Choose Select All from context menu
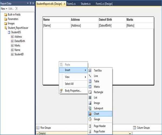Viewport: 162px width, 135px height. [69, 84]
